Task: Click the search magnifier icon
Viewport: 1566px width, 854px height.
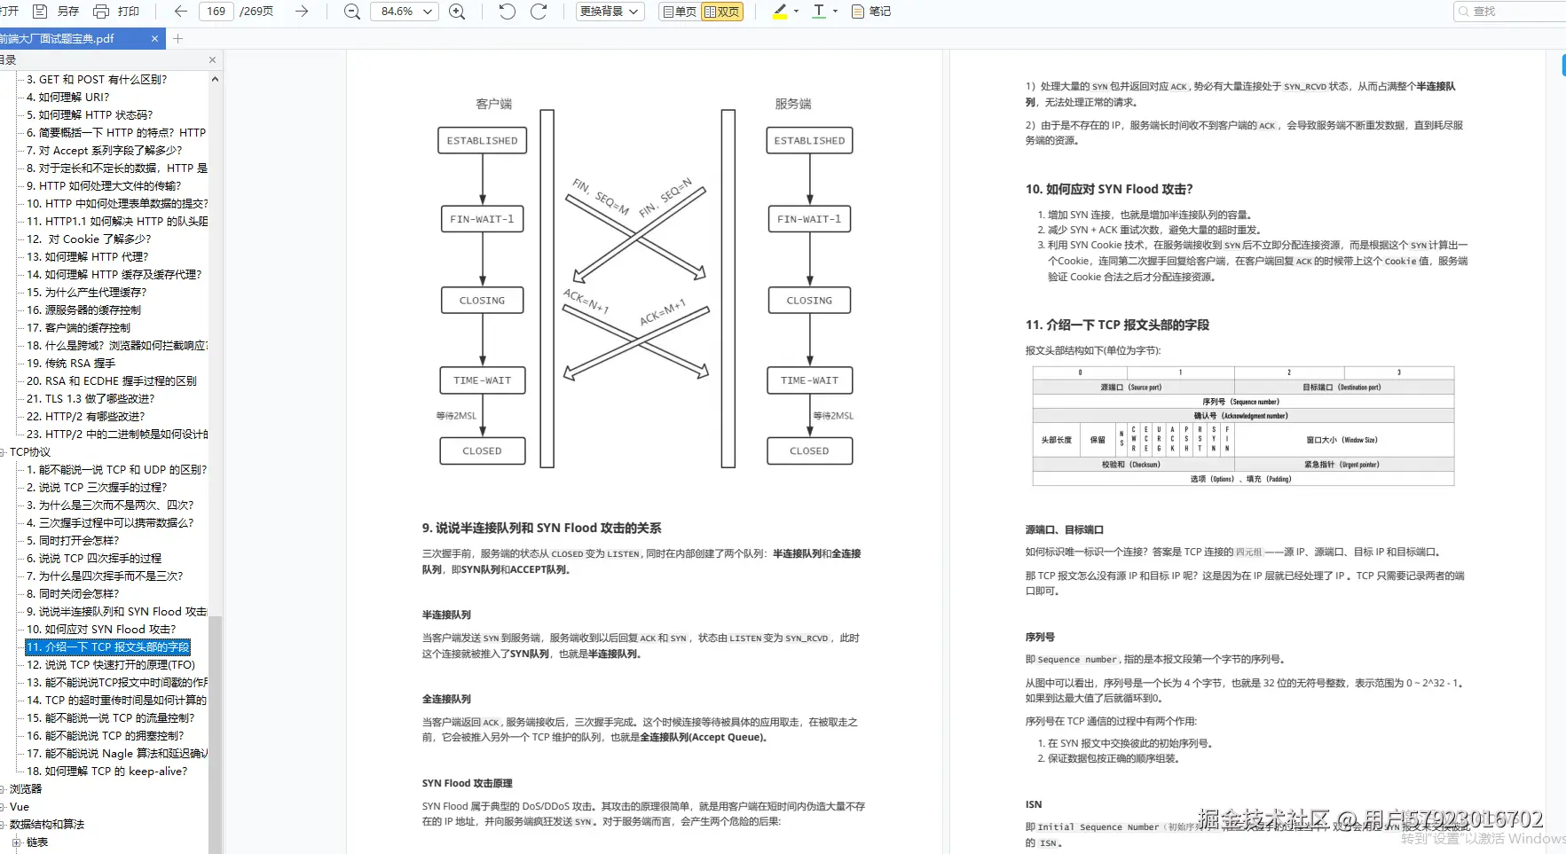Action: [x=1464, y=12]
